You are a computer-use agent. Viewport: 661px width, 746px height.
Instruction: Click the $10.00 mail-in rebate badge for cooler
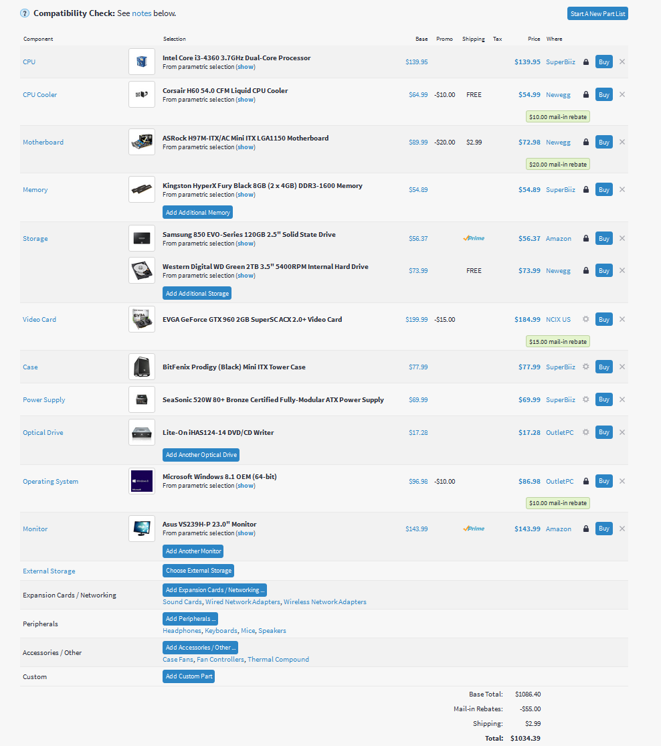[558, 117]
